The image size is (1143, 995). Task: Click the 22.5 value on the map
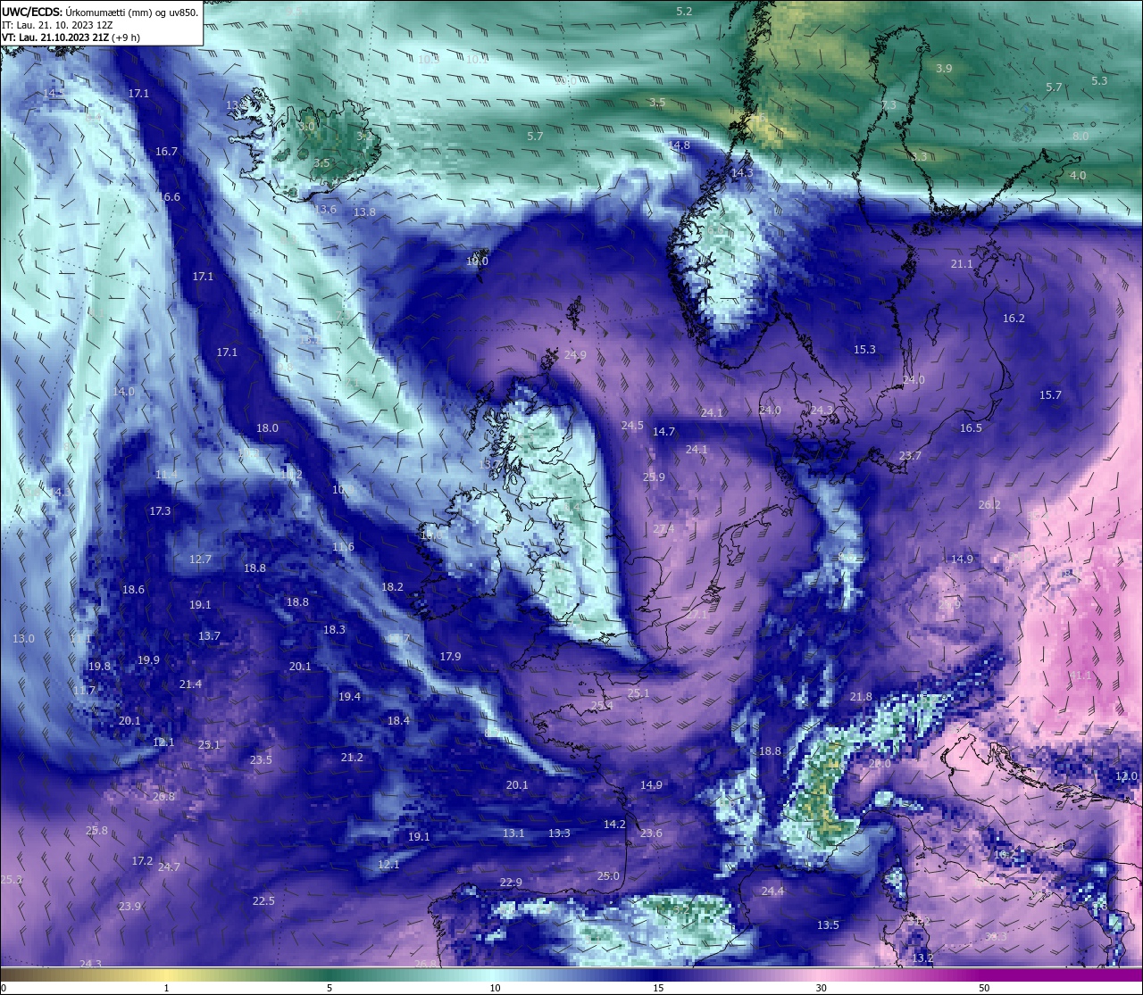pyautogui.click(x=264, y=901)
